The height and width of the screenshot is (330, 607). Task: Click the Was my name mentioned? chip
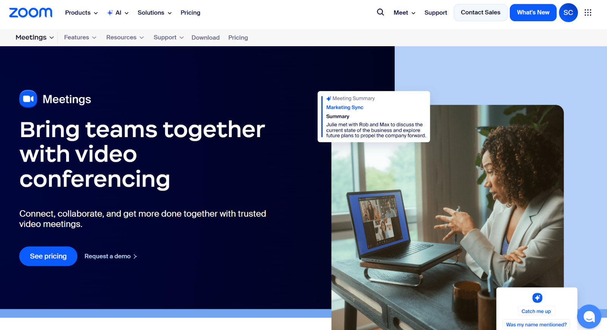coord(536,325)
